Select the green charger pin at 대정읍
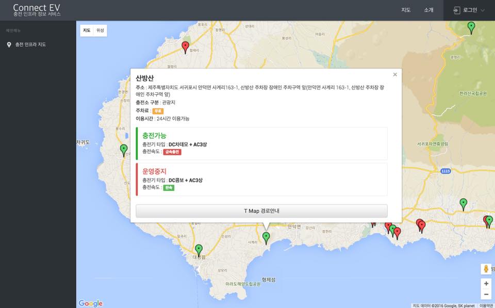 [x=199, y=251]
